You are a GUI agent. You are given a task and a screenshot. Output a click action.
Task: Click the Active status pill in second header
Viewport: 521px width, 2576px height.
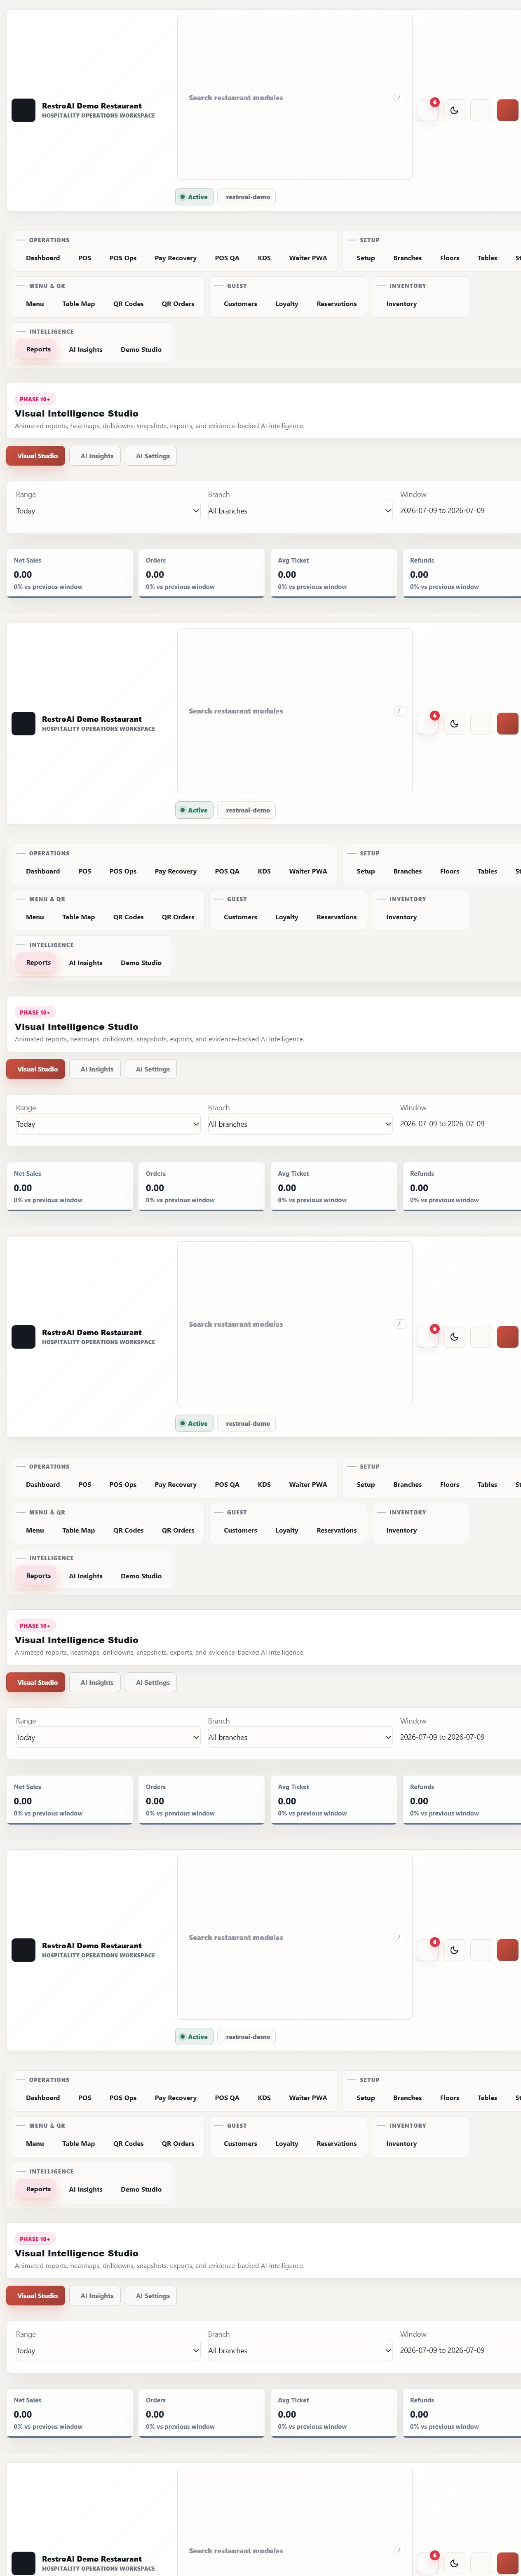pyautogui.click(x=194, y=810)
